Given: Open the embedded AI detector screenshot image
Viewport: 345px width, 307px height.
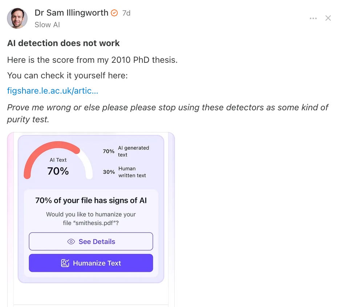Looking at the screenshot, I should point(91,220).
